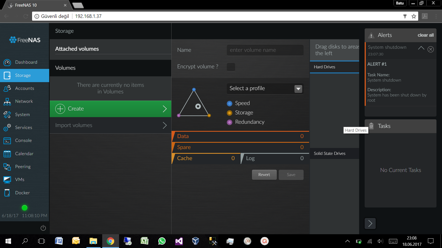Click the blue Speed legend dot
Viewport: 442px width, 248px height.
tap(230, 104)
